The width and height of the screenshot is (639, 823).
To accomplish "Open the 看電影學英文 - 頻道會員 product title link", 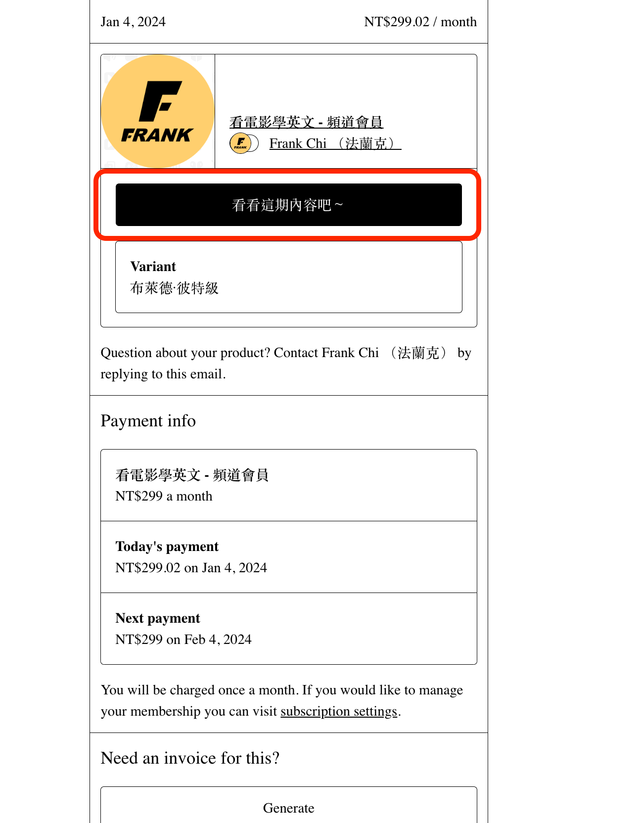I will [x=306, y=122].
